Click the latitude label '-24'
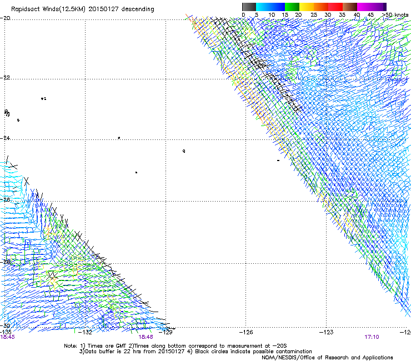 click(x=5, y=138)
